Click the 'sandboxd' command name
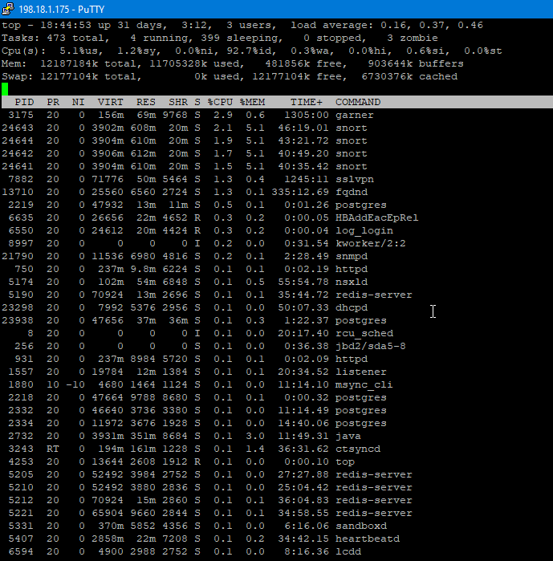 point(361,526)
